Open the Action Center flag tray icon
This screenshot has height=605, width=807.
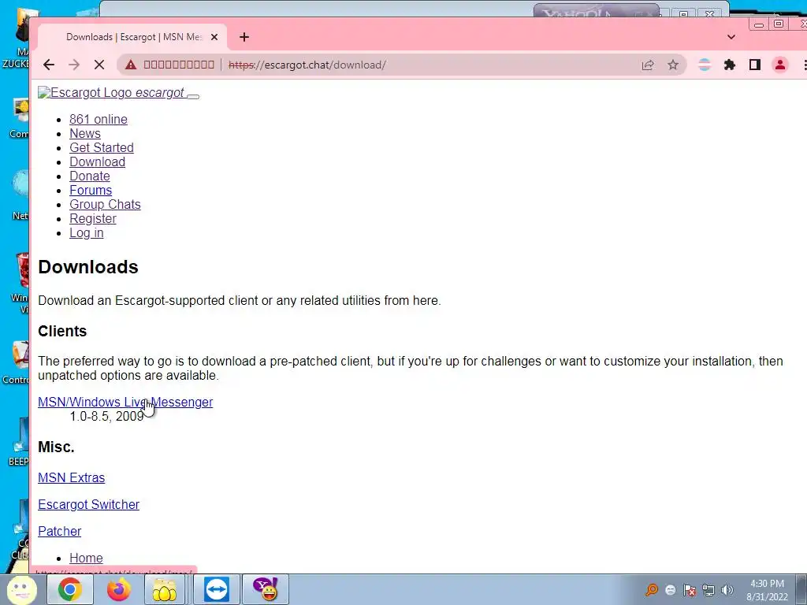point(690,590)
